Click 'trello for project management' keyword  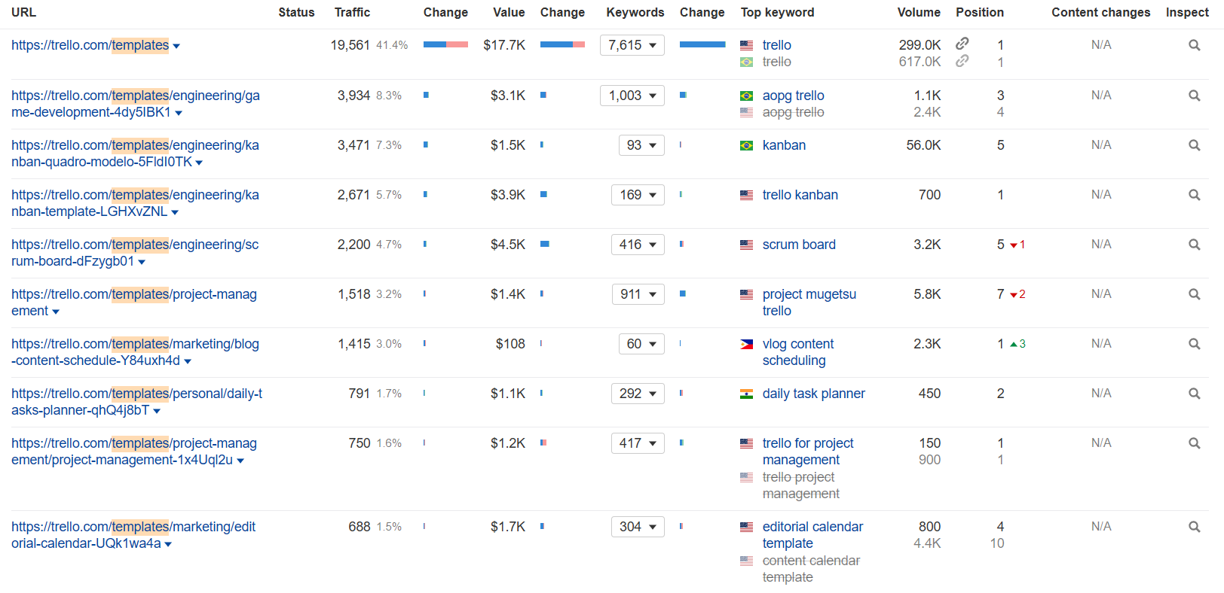[808, 452]
